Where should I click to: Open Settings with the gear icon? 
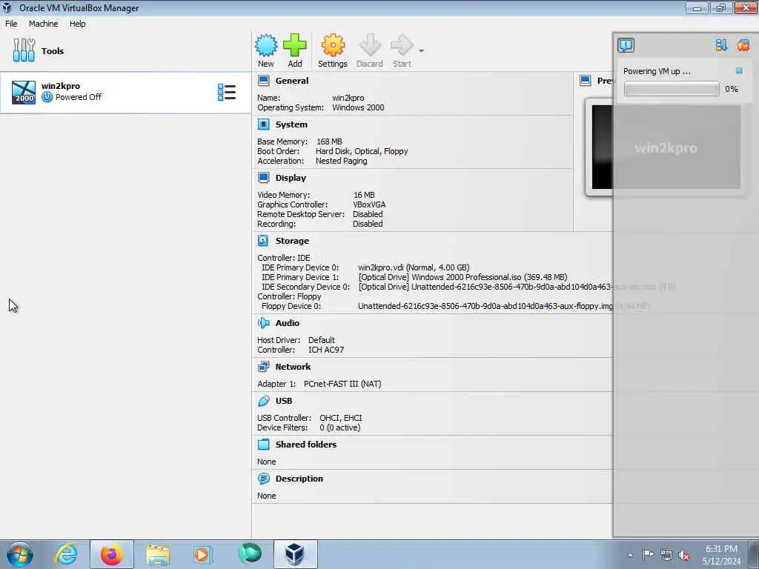pyautogui.click(x=333, y=46)
